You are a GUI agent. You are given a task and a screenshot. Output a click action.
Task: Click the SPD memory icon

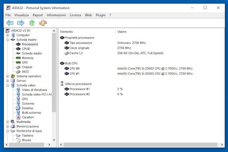(x=18, y=63)
